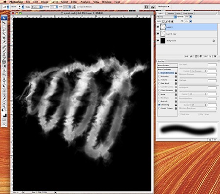Image resolution: width=220 pixels, height=194 pixels.
Task: Uncheck the Smoothing checkbox
Action: pos(159,105)
